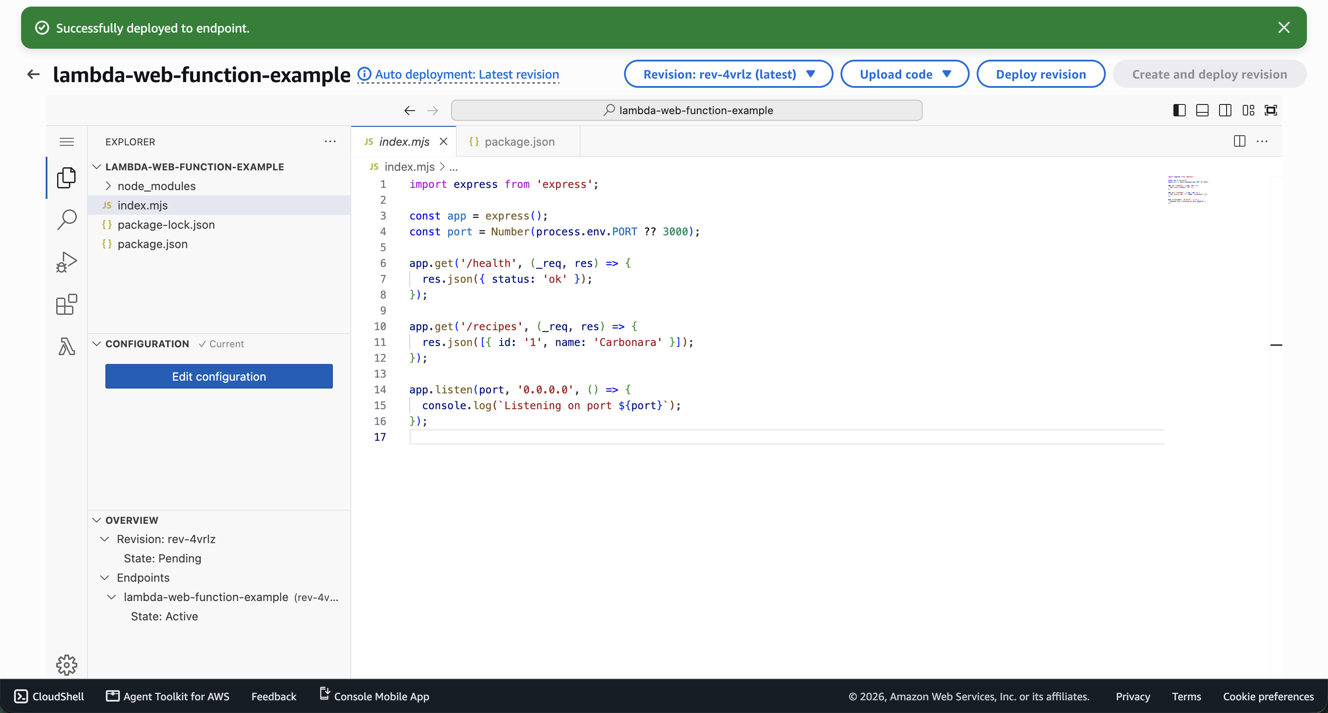Open the Manage gear icon
The image size is (1328, 713).
66,665
